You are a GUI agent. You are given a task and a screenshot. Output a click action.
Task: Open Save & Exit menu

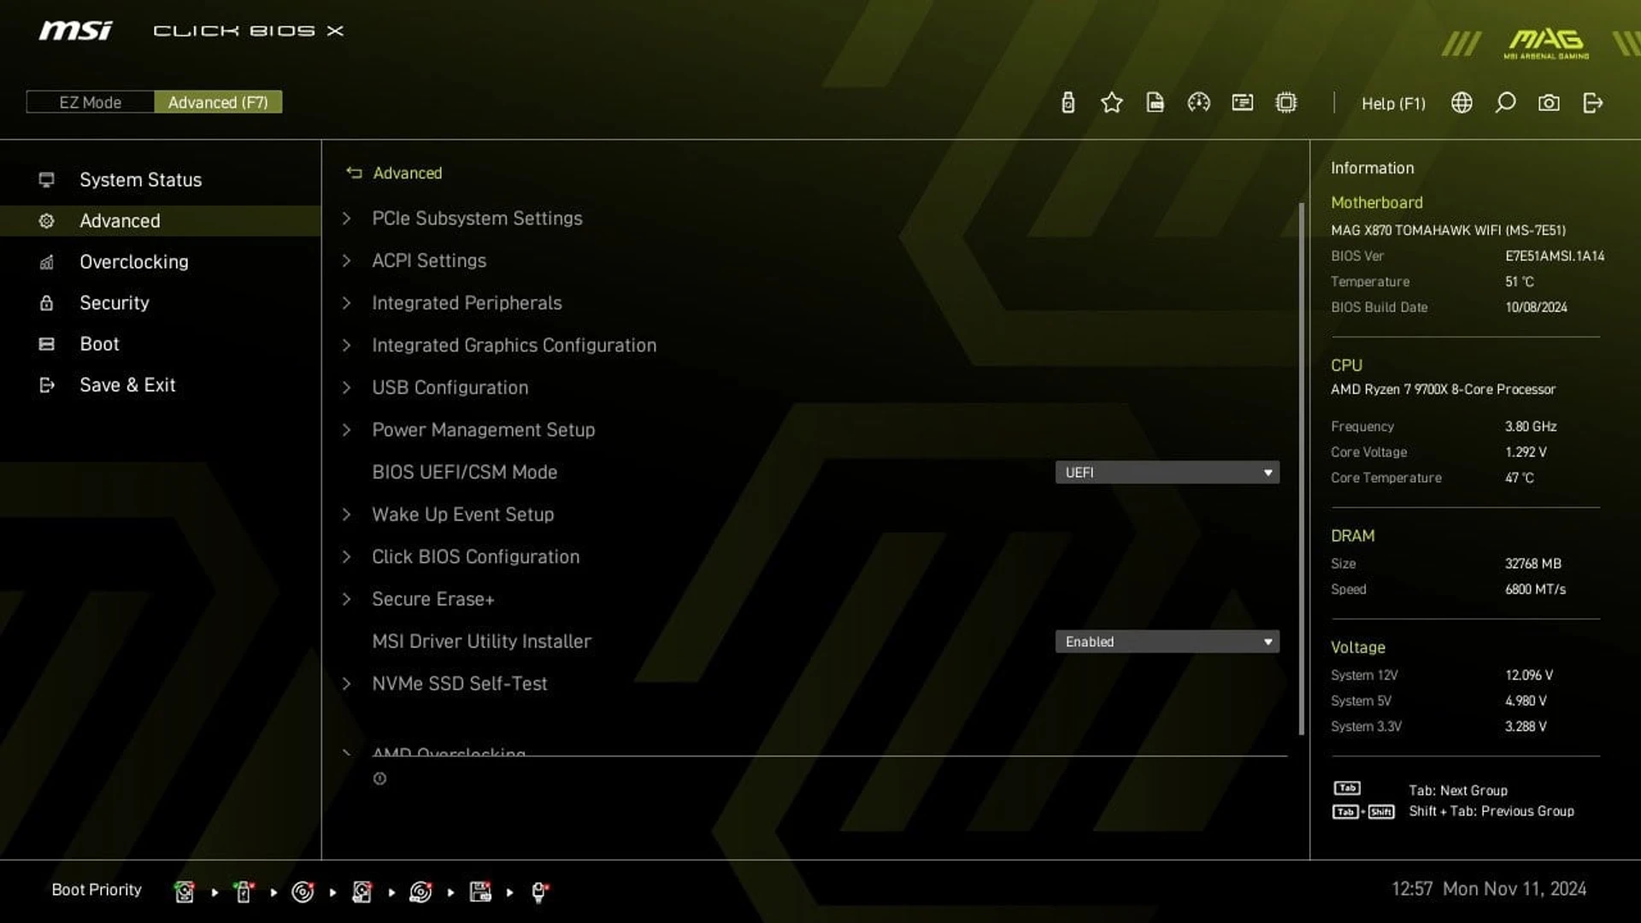(x=127, y=385)
